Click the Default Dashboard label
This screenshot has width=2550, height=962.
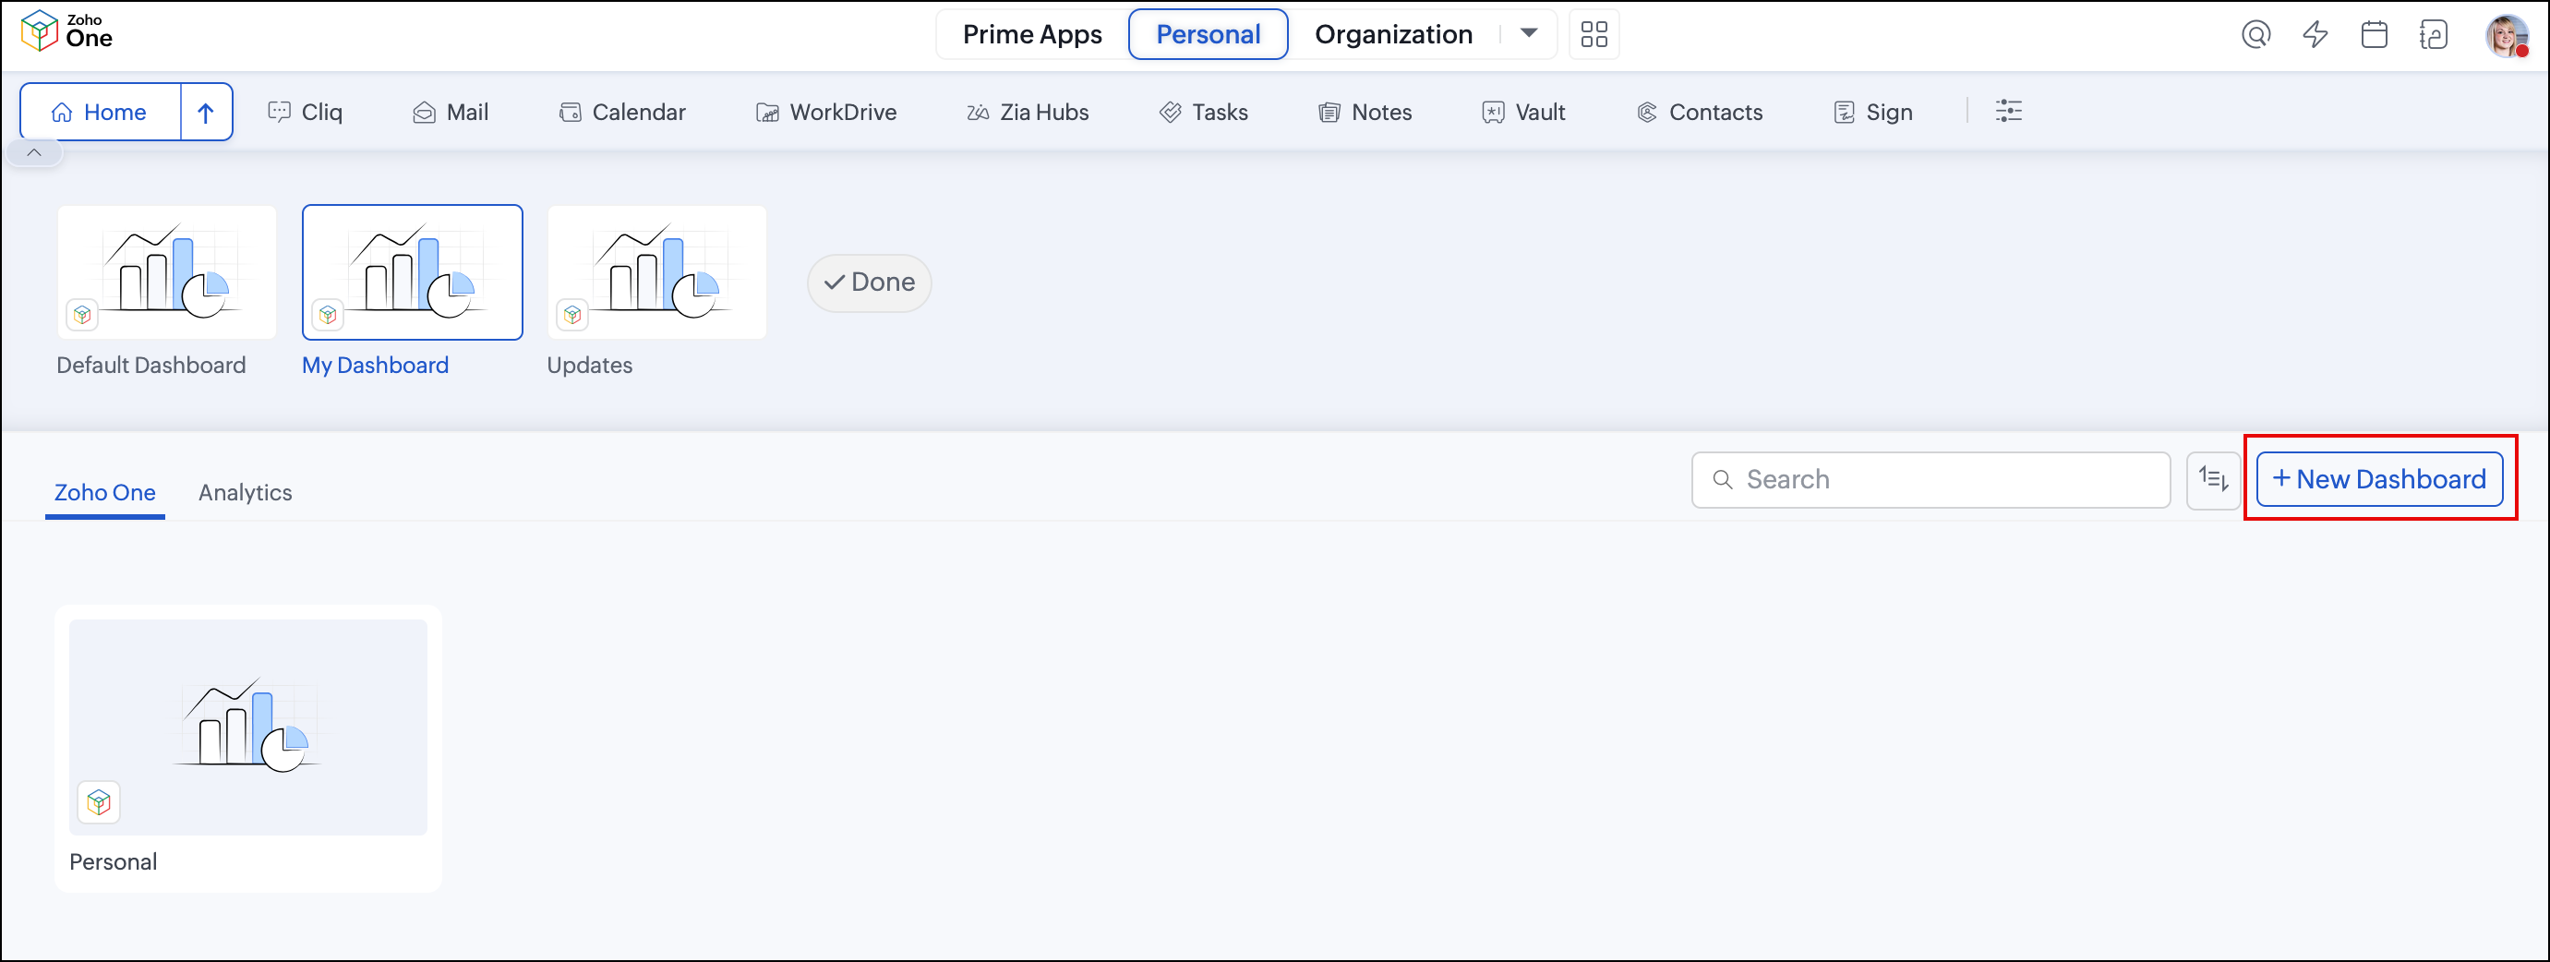tap(151, 366)
